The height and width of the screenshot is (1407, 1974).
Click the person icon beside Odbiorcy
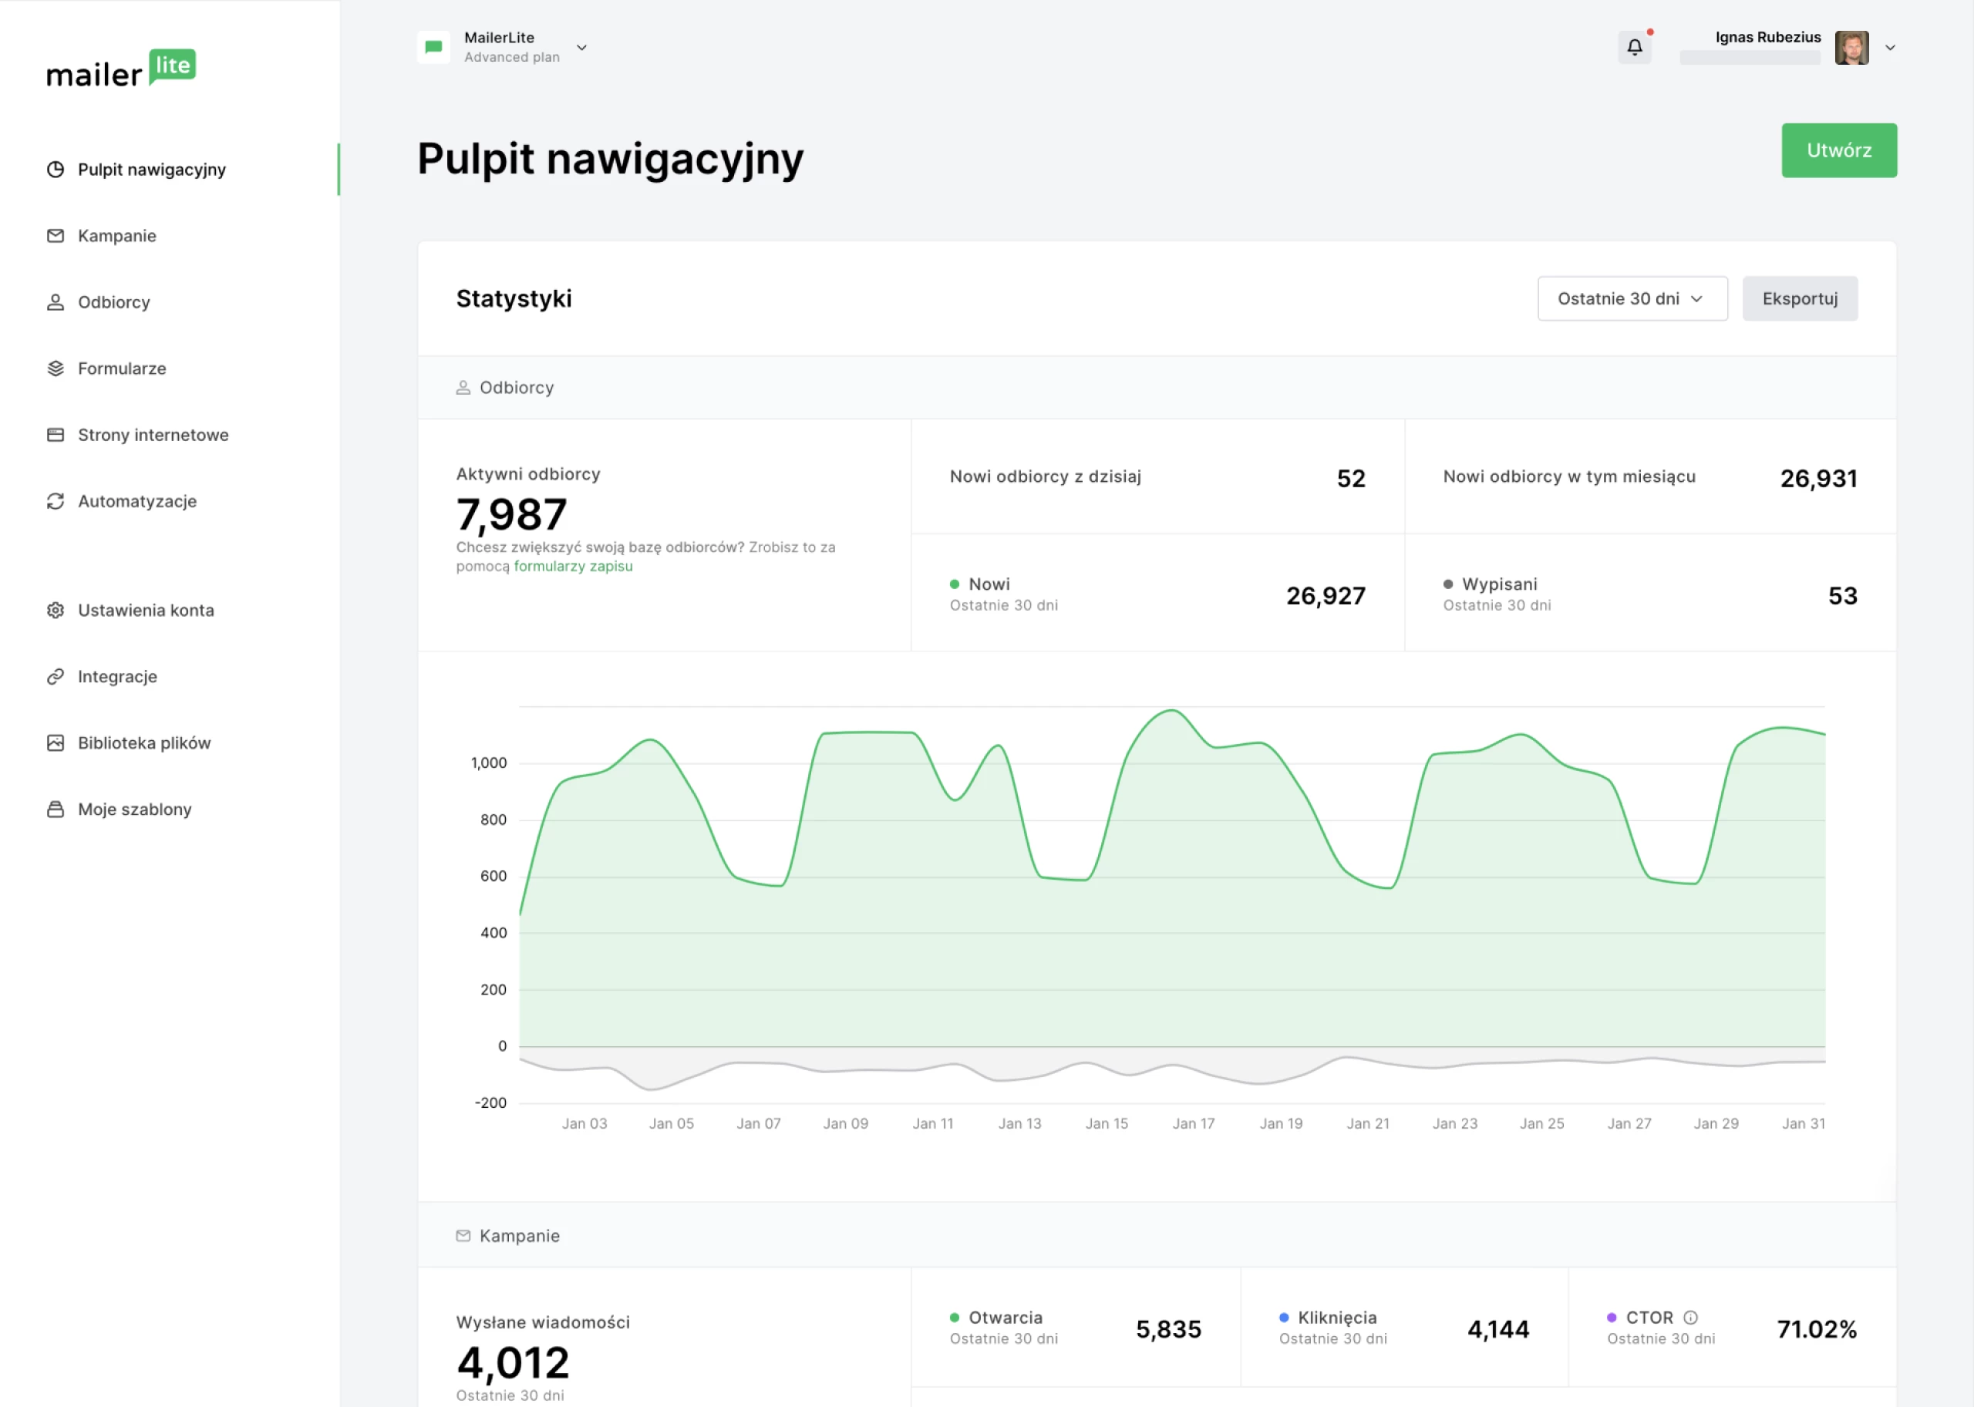[x=56, y=302]
